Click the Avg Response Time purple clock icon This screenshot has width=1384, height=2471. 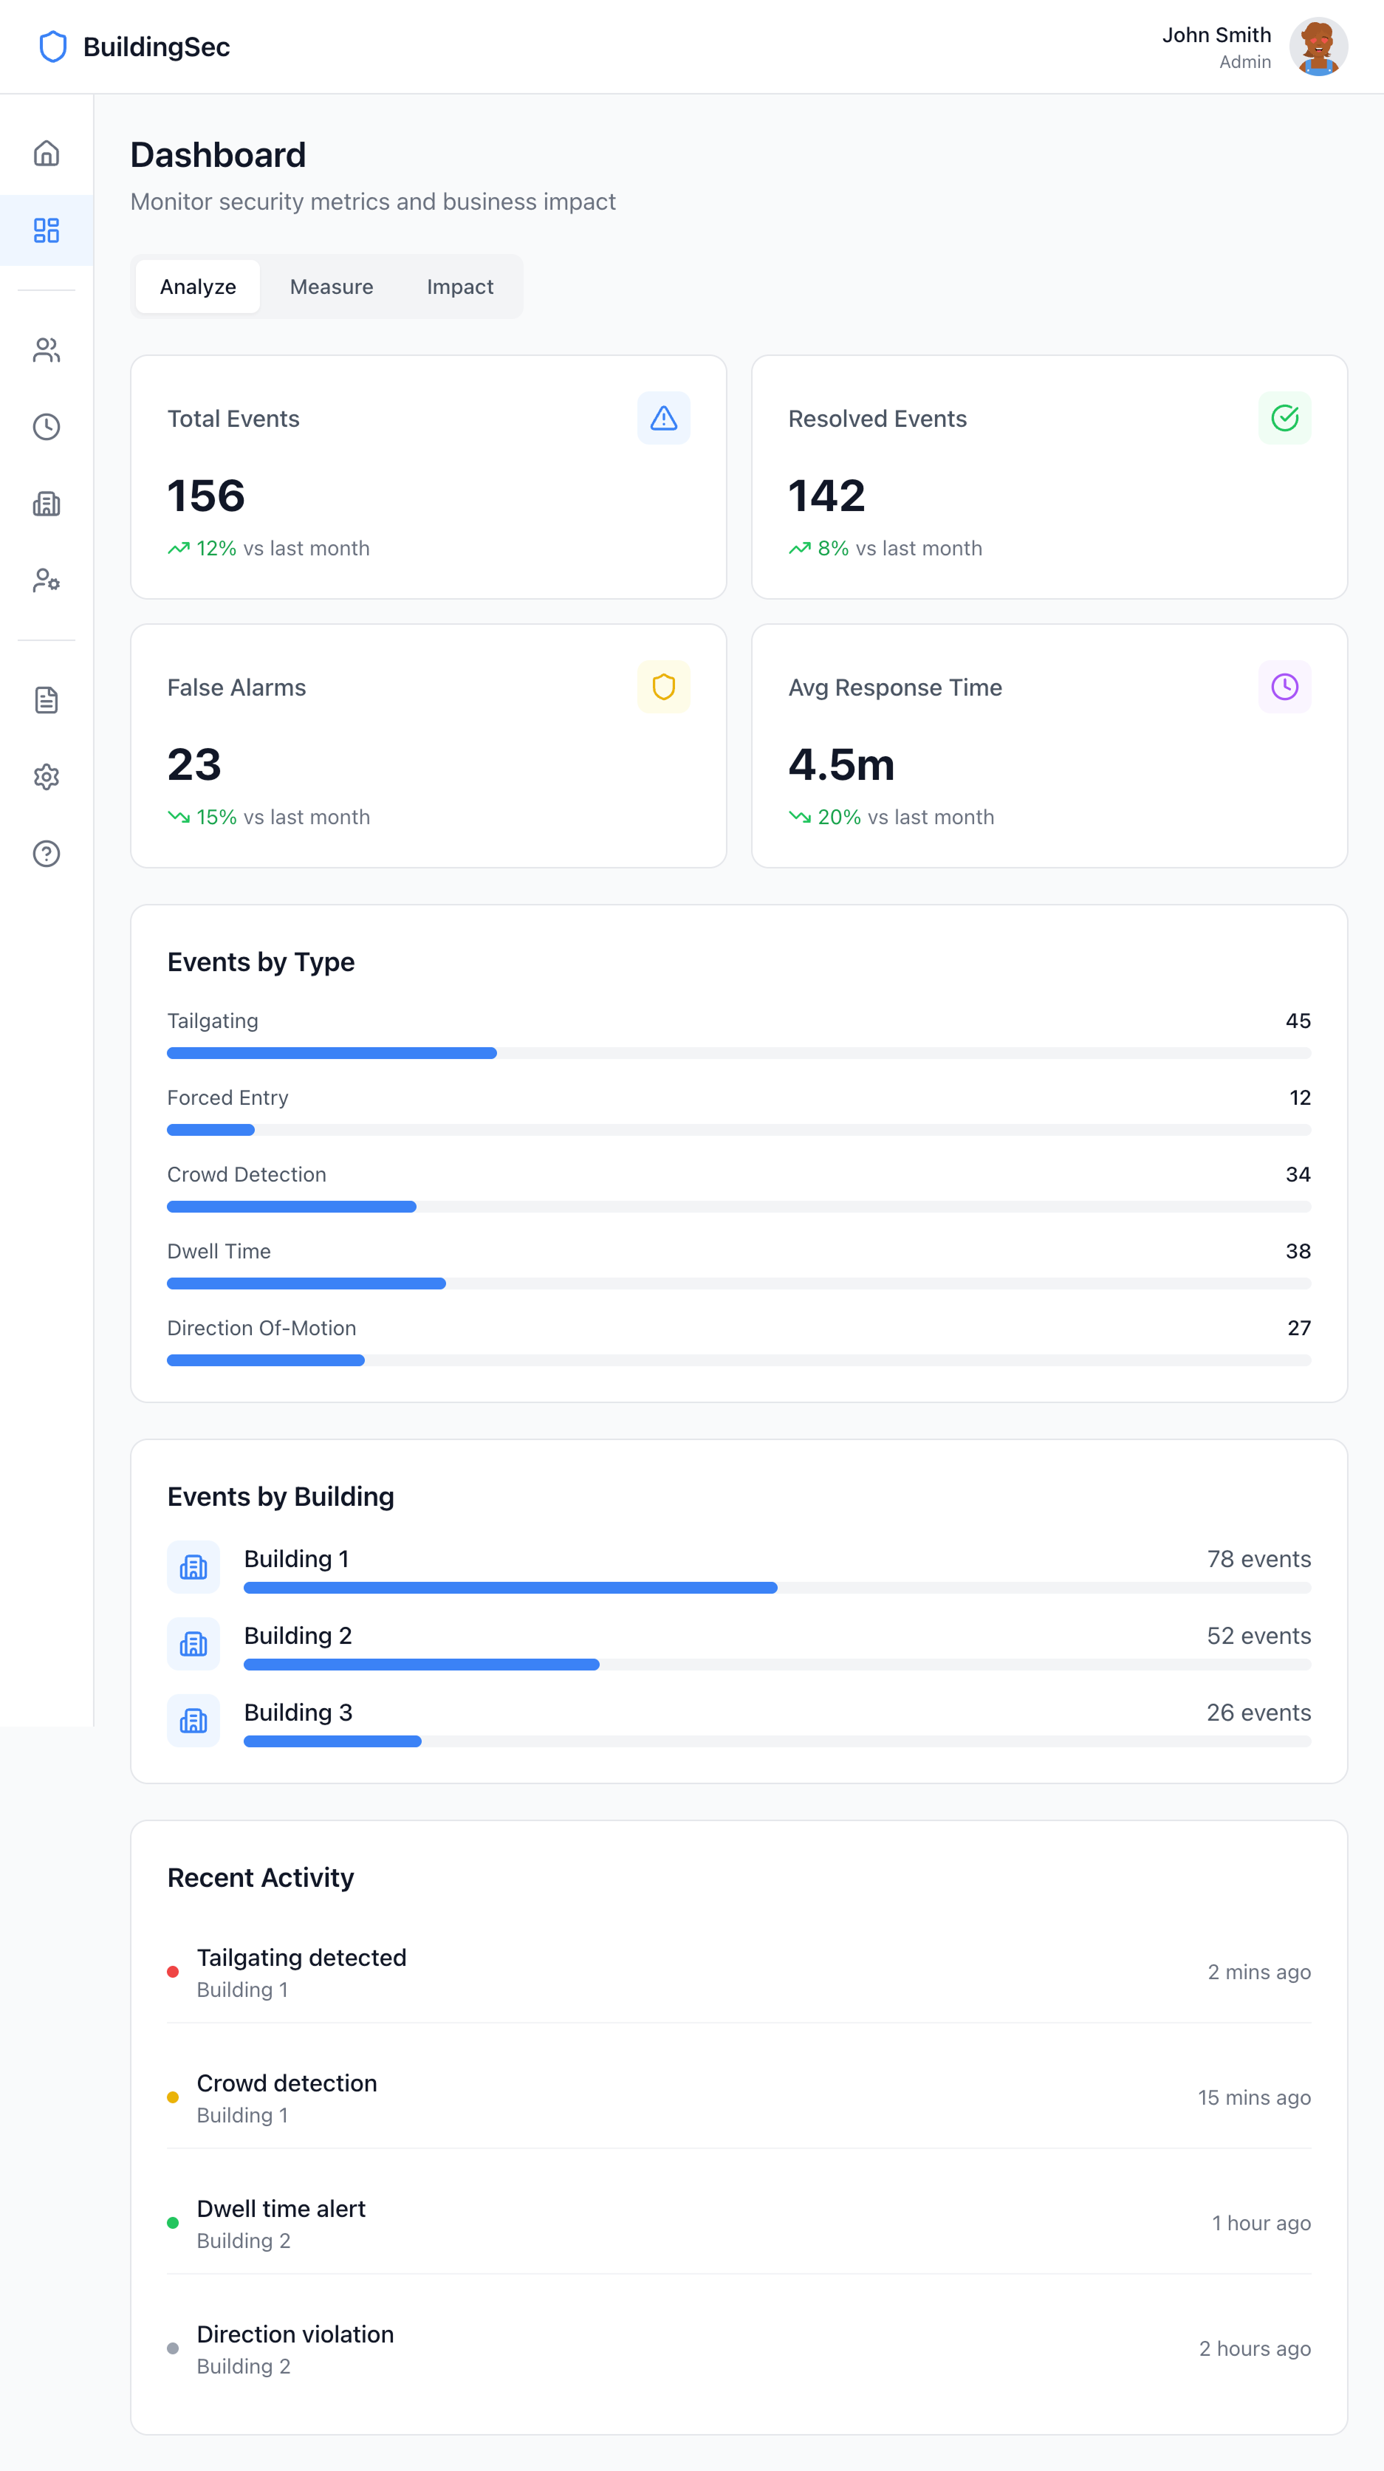click(x=1284, y=687)
